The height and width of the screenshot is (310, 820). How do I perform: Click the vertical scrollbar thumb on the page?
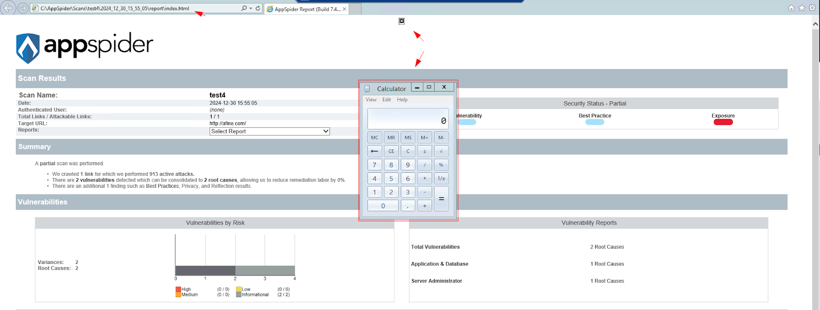(815, 169)
